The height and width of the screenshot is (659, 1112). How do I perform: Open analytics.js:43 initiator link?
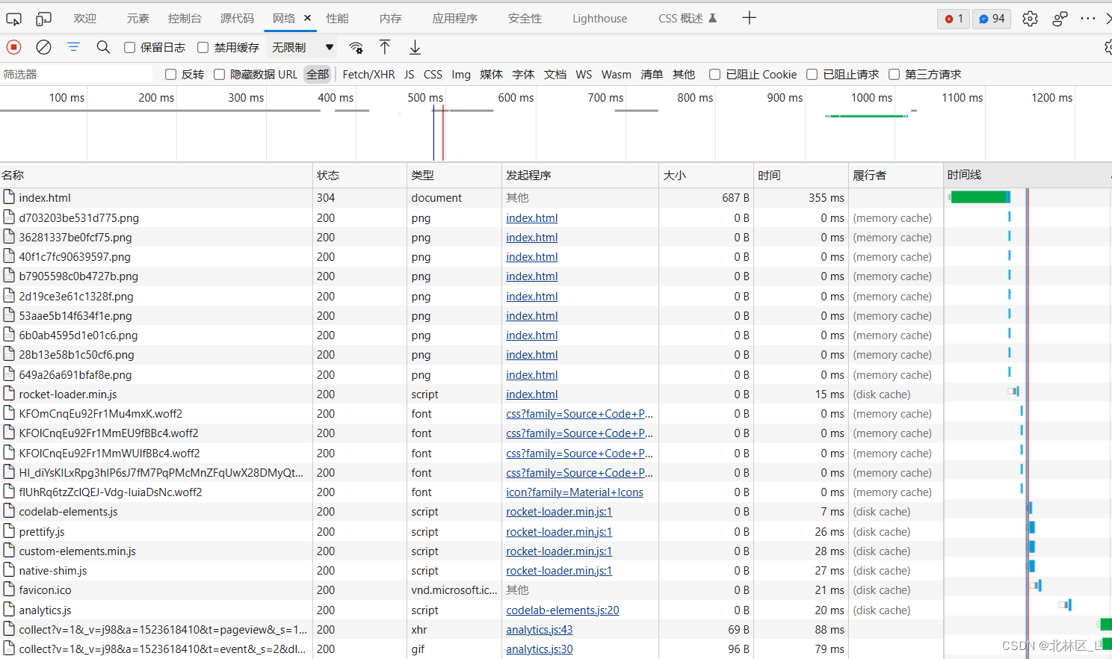(x=539, y=630)
